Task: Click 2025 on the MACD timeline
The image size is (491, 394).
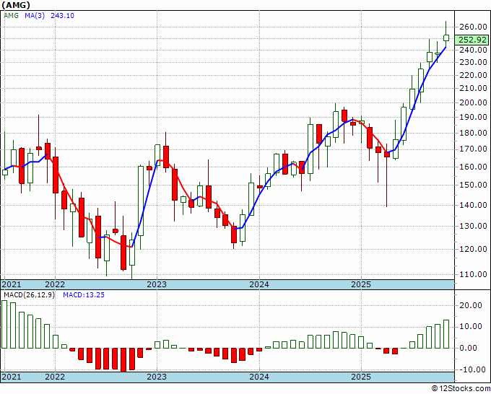Action: point(361,377)
